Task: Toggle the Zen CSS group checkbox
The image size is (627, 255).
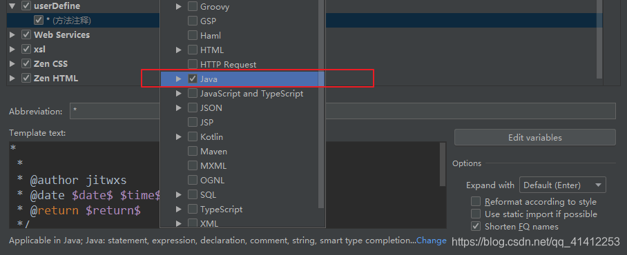Action: pyautogui.click(x=26, y=63)
